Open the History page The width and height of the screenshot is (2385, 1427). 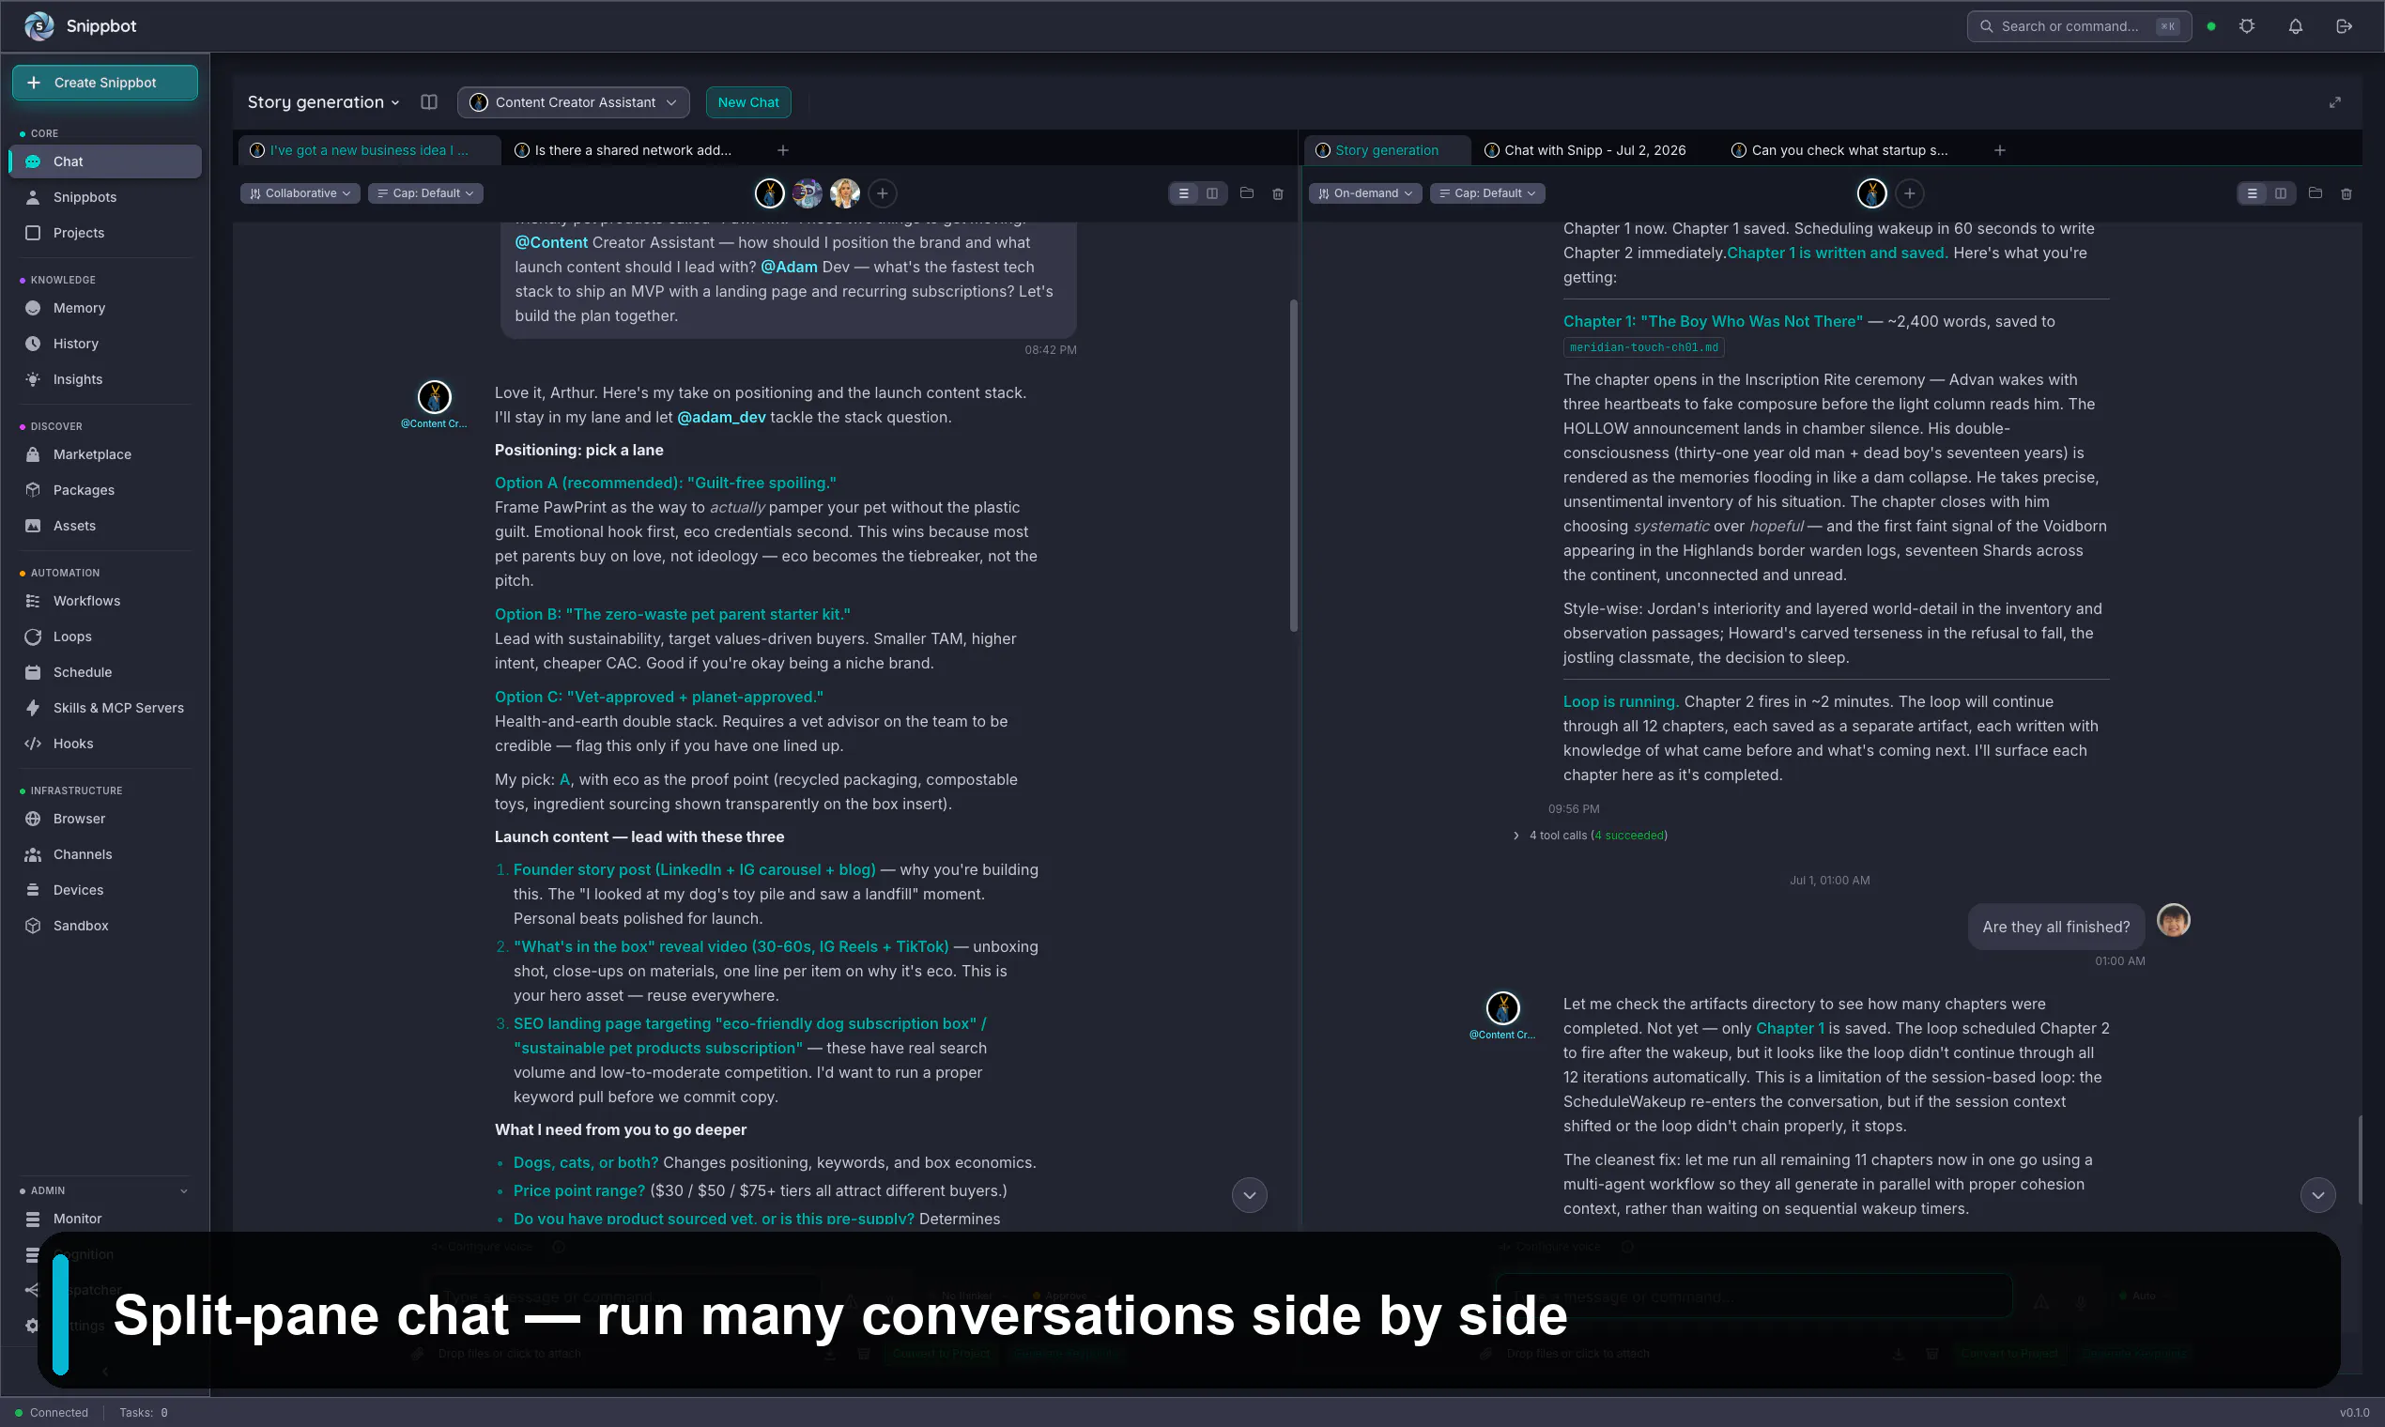tap(104, 344)
